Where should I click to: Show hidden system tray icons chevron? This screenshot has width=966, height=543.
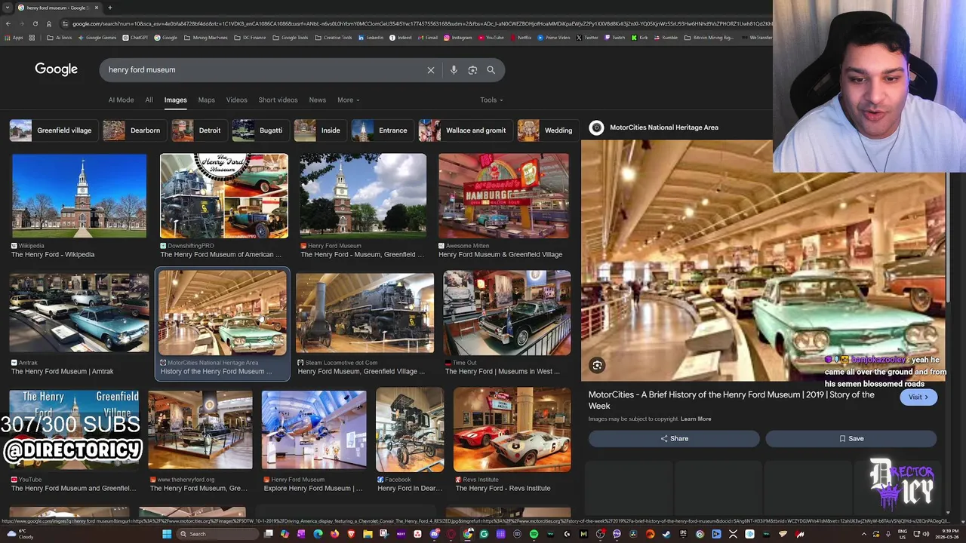click(x=864, y=534)
